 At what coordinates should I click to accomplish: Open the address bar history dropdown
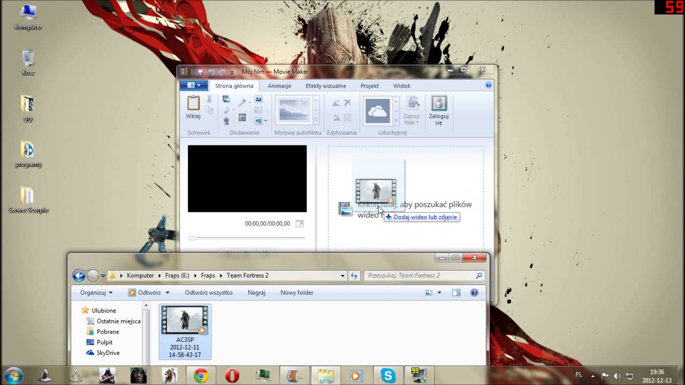342,275
